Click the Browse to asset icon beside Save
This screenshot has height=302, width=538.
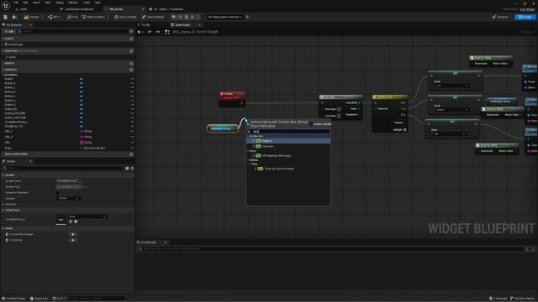click(14, 17)
